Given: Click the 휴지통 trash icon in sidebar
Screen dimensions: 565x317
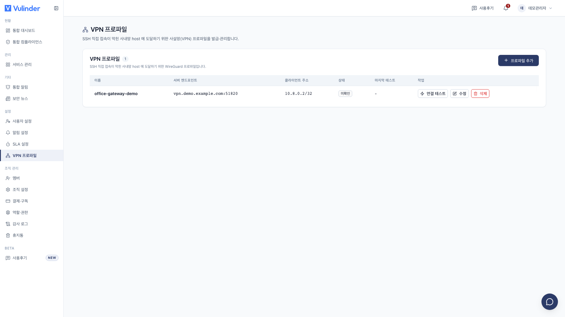Looking at the screenshot, I should click(8, 235).
